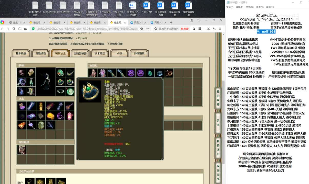Open the 法术修正 tab
The width and height of the screenshot is (309, 184).
100,53
